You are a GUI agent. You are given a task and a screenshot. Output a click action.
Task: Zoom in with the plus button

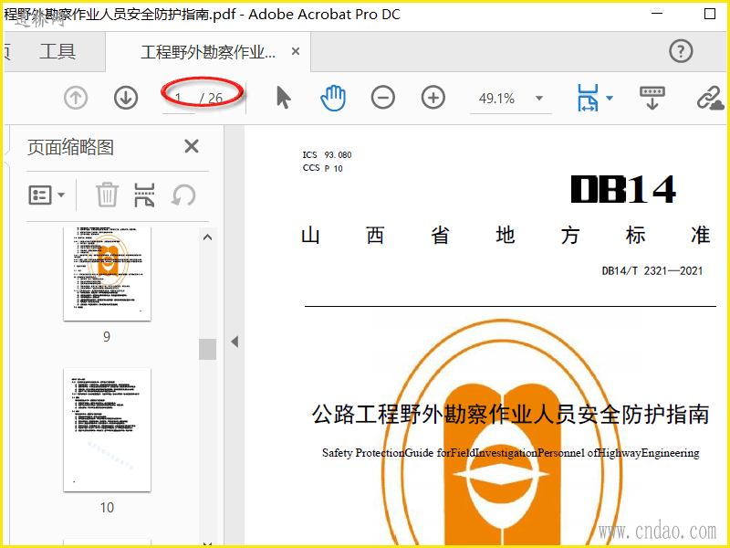[x=433, y=98]
